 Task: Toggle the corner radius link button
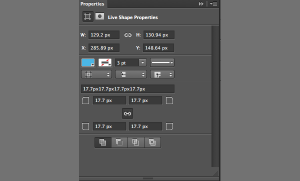click(x=127, y=113)
